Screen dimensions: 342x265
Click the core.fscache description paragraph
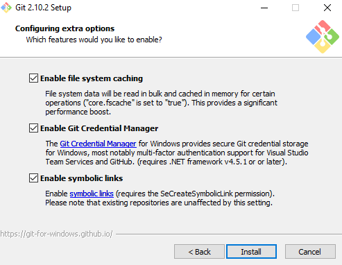161,103
